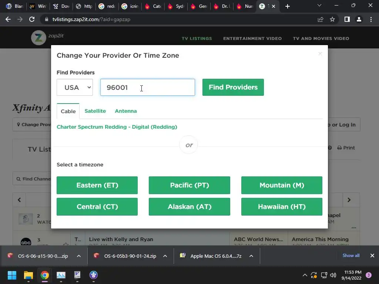Switch to the Gen tab

pos(199,6)
